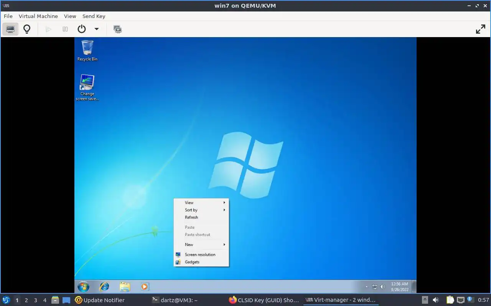Open shutdown options dropdown arrow
Image resolution: width=491 pixels, height=306 pixels.
click(x=97, y=29)
